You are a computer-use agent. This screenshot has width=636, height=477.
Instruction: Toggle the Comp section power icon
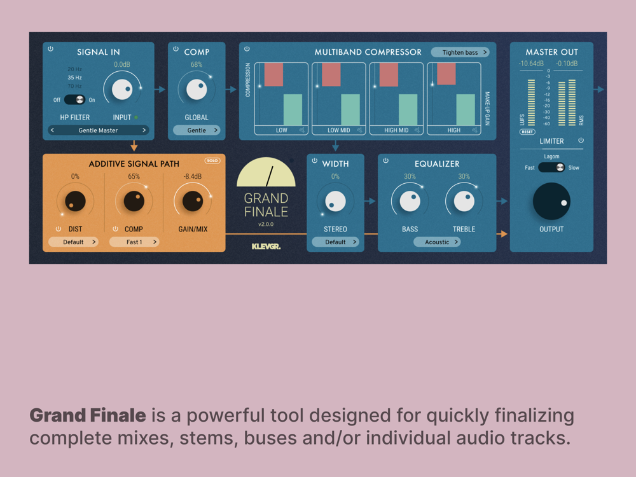pos(176,49)
